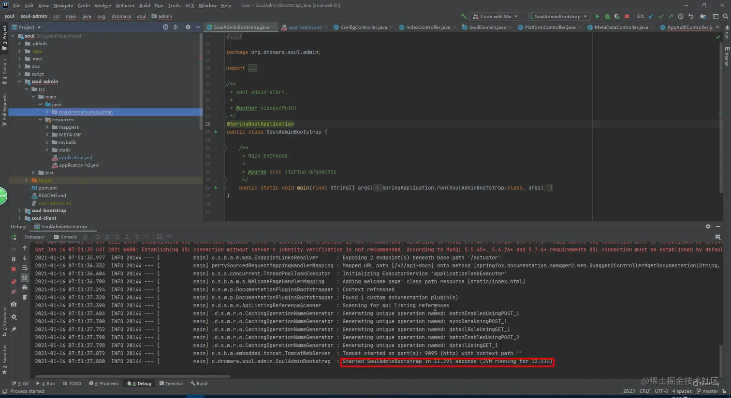This screenshot has height=398, width=731.
Task: Open Project Structure icon in toolbar
Action: (x=703, y=16)
